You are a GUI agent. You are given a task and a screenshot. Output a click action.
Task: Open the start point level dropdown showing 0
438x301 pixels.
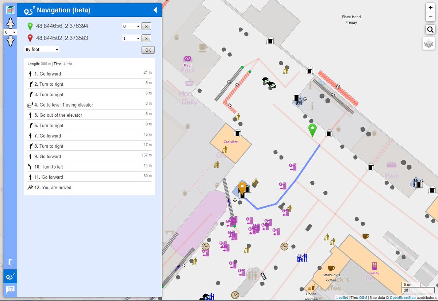click(x=131, y=26)
